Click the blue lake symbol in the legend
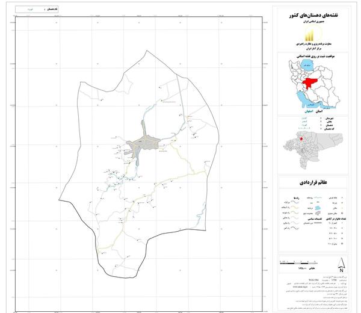This screenshot has width=361, height=313. click(x=318, y=208)
